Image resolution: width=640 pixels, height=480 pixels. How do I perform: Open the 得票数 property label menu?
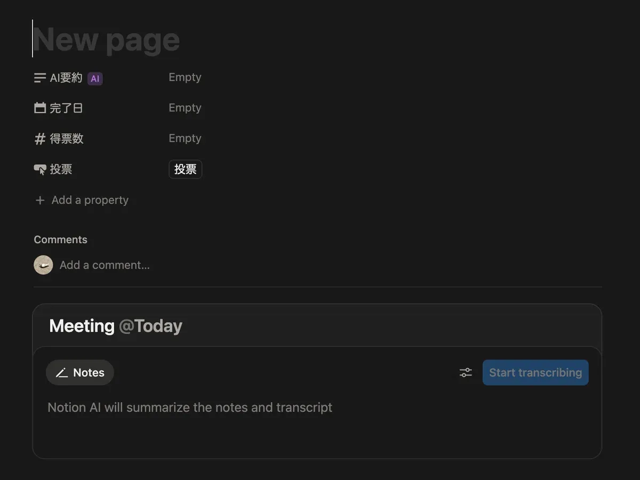(67, 139)
